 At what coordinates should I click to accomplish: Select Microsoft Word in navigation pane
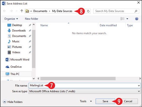point(20,60)
